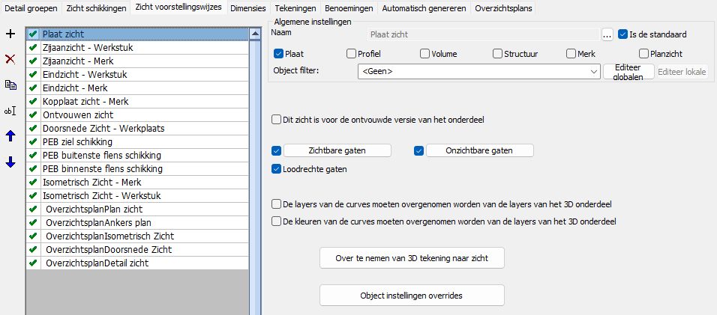Click the rename icon in left toolbar
Image resolution: width=717 pixels, height=315 pixels.
[10, 111]
